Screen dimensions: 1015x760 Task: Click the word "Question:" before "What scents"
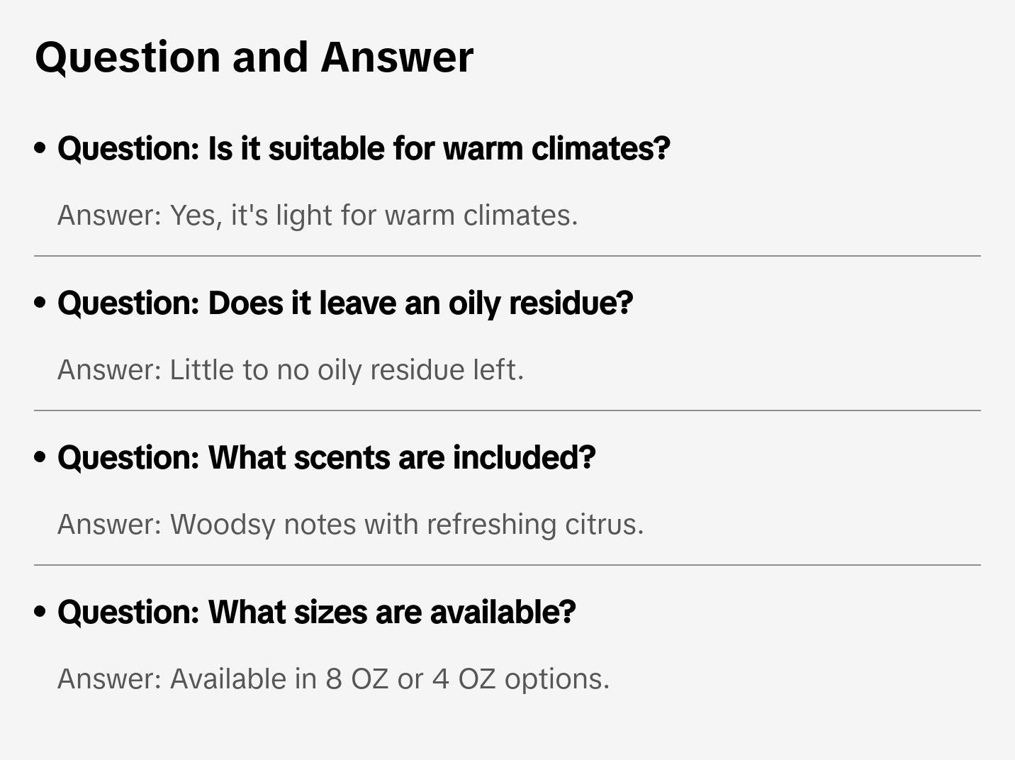(x=128, y=458)
